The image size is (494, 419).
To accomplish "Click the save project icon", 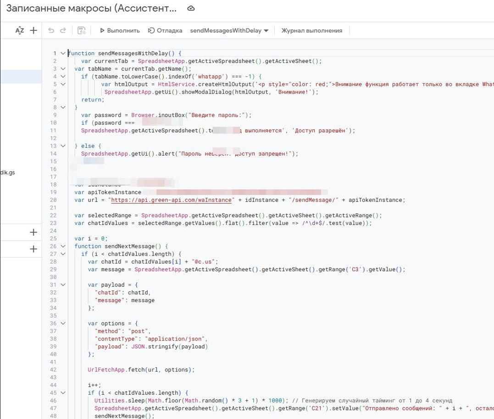I will point(82,31).
